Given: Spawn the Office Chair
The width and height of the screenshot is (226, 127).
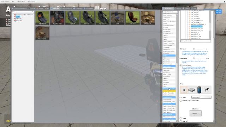Looking at the screenshot, I should pos(148,18).
